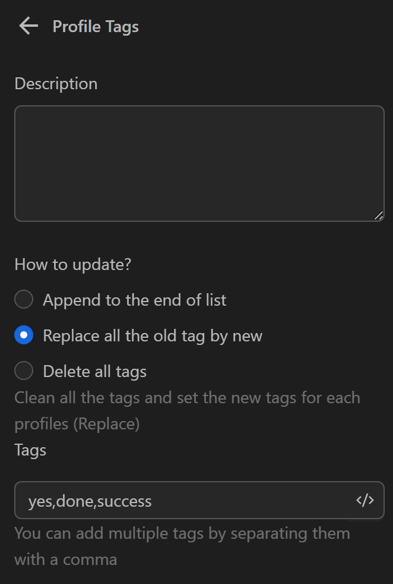This screenshot has height=584, width=393.
Task: Click the Description field label
Action: pyautogui.click(x=56, y=84)
